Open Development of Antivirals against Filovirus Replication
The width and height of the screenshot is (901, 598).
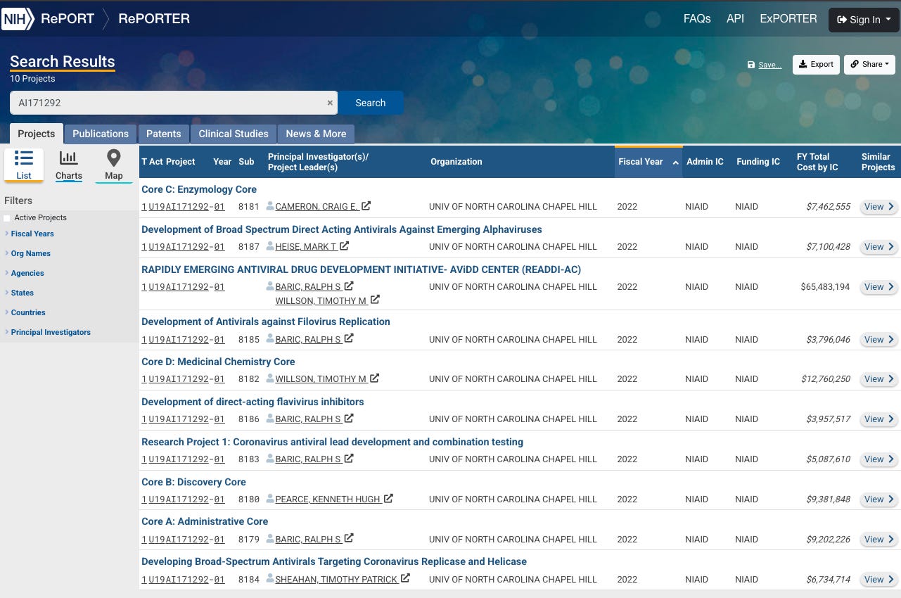266,322
